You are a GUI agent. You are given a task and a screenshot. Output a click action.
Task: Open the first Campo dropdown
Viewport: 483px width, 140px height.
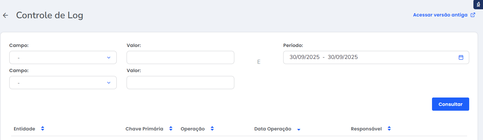63,57
